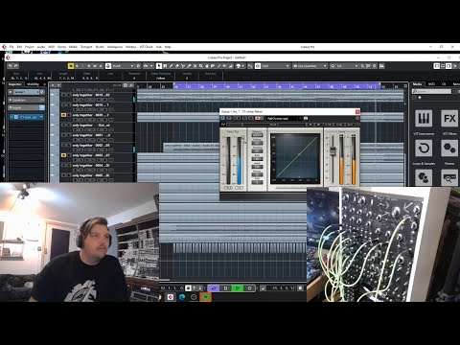The height and width of the screenshot is (345, 460).
Task: Select the Range Selection tool
Action: 165,66
